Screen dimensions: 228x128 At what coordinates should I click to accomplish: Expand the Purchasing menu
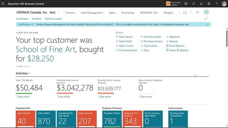pyautogui.click(x=129, y=13)
